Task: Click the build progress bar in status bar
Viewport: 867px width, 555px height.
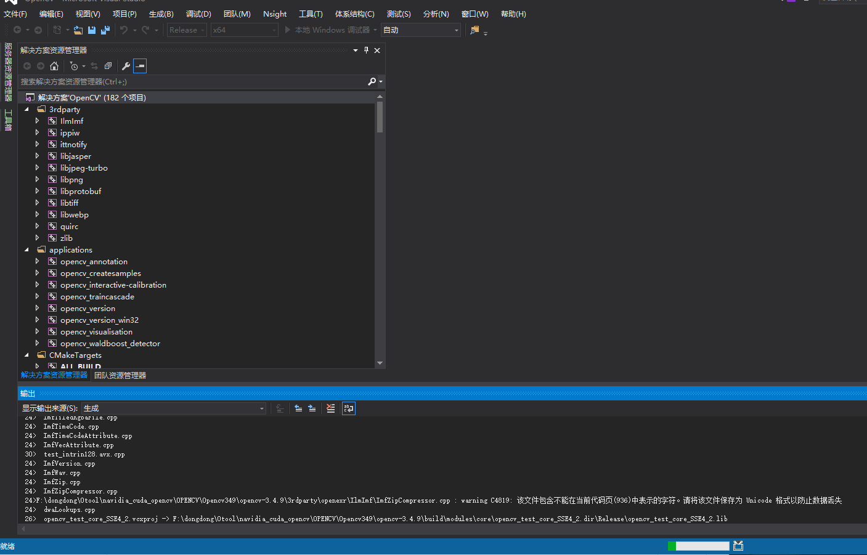Action: coord(699,546)
